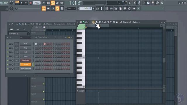Screen dimensions: 187x105
Task: Toggle the Piano roll magnet snap icon
Action: [x=84, y=22]
